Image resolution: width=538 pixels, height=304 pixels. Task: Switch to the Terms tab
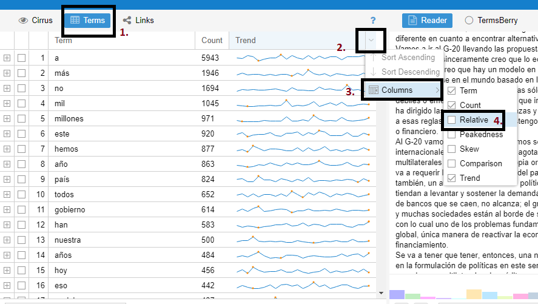87,20
